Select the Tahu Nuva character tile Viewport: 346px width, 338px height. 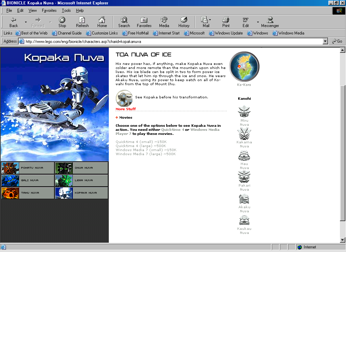click(28, 193)
